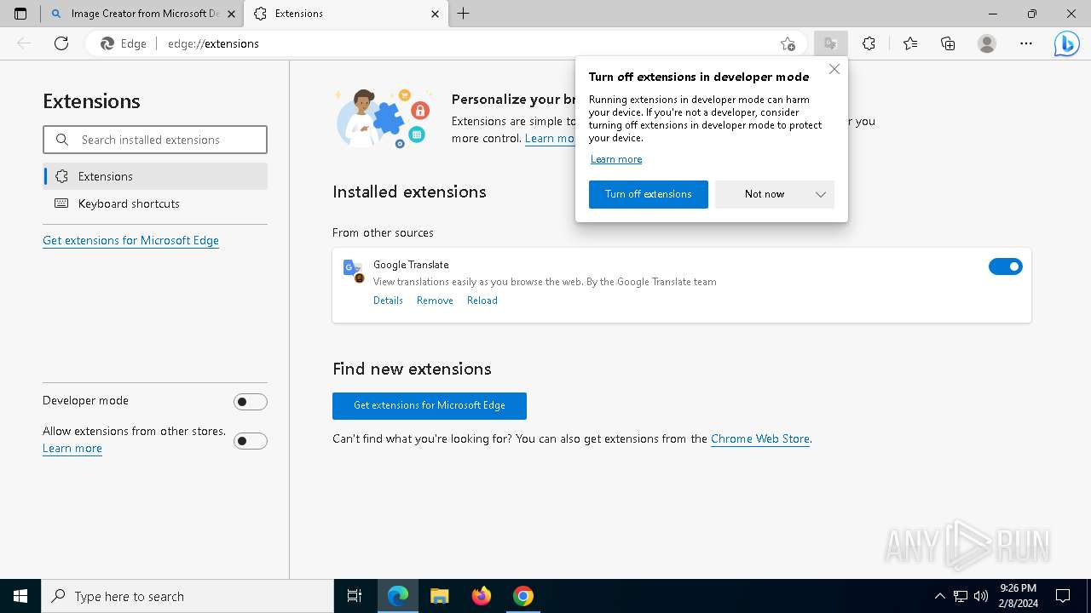
Task: Expand the Not now dropdown arrow
Action: pos(821,194)
